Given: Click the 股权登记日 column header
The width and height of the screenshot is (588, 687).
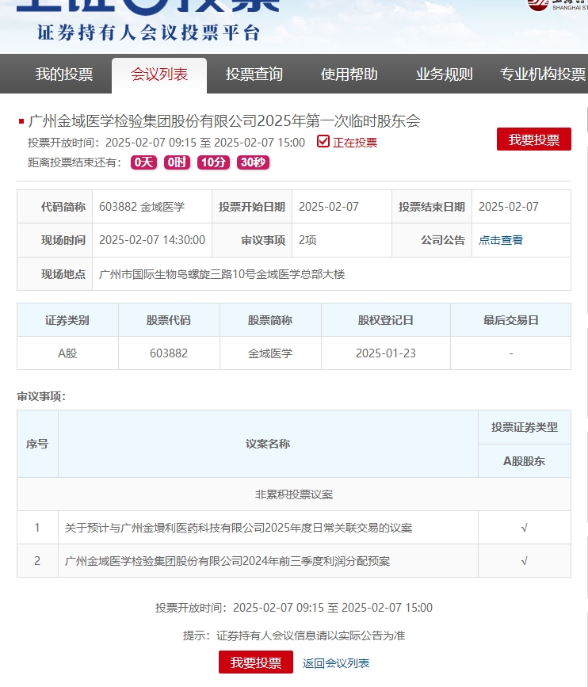Looking at the screenshot, I should point(386,320).
